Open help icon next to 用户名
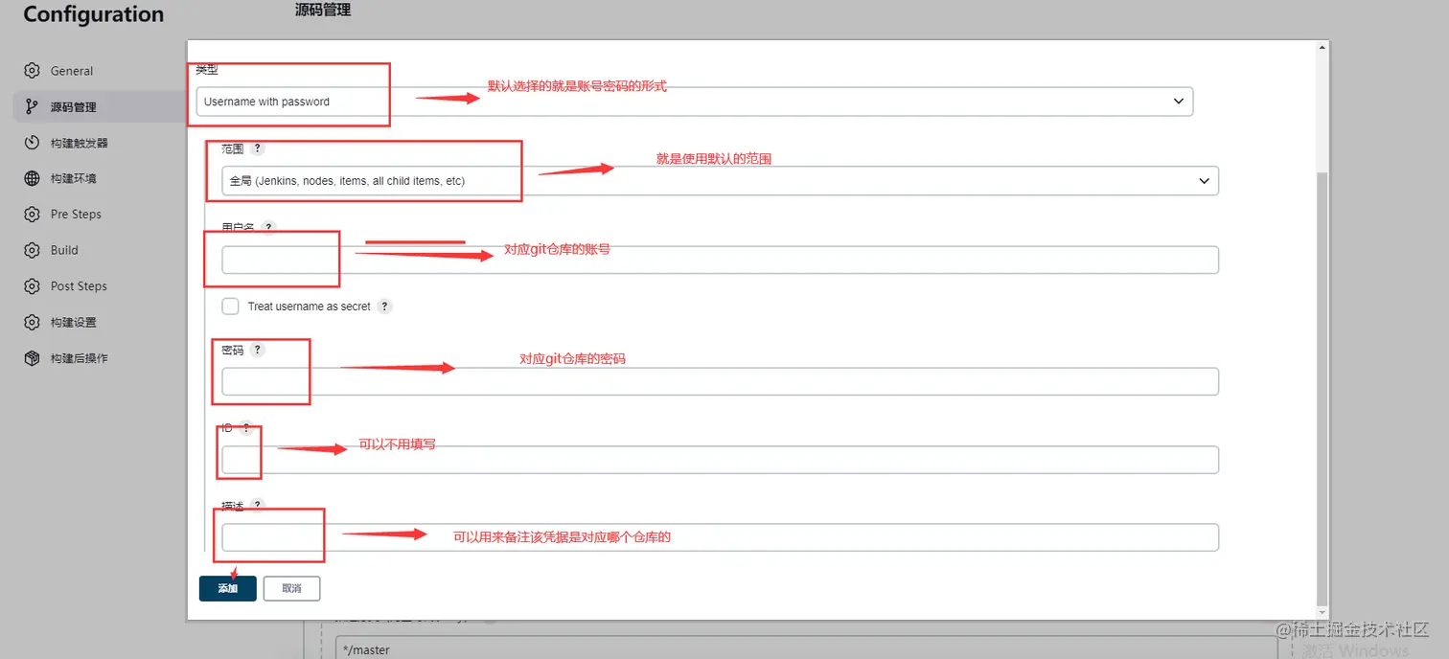1449x659 pixels. click(268, 228)
